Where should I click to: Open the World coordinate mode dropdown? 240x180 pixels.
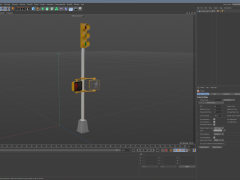pyautogui.click(x=149, y=166)
